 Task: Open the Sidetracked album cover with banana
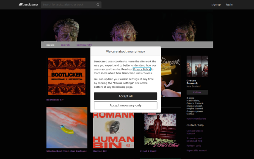point(67,128)
